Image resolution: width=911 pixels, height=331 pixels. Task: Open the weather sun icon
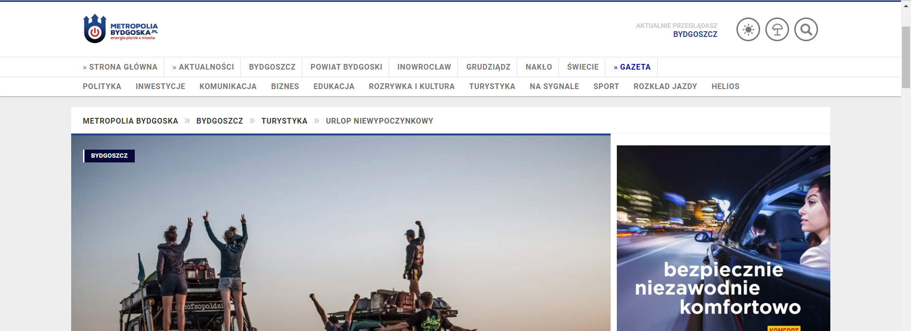748,30
